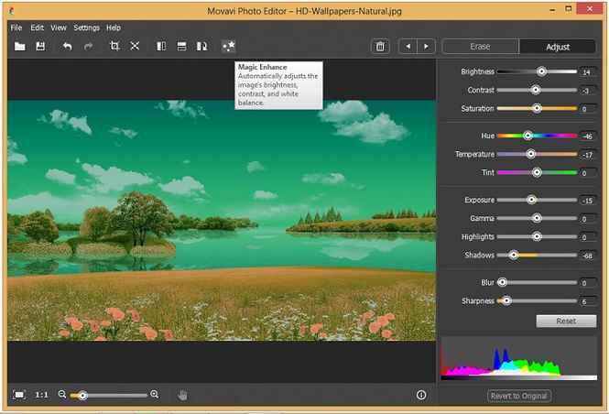Activate the hand pan tool

182,395
